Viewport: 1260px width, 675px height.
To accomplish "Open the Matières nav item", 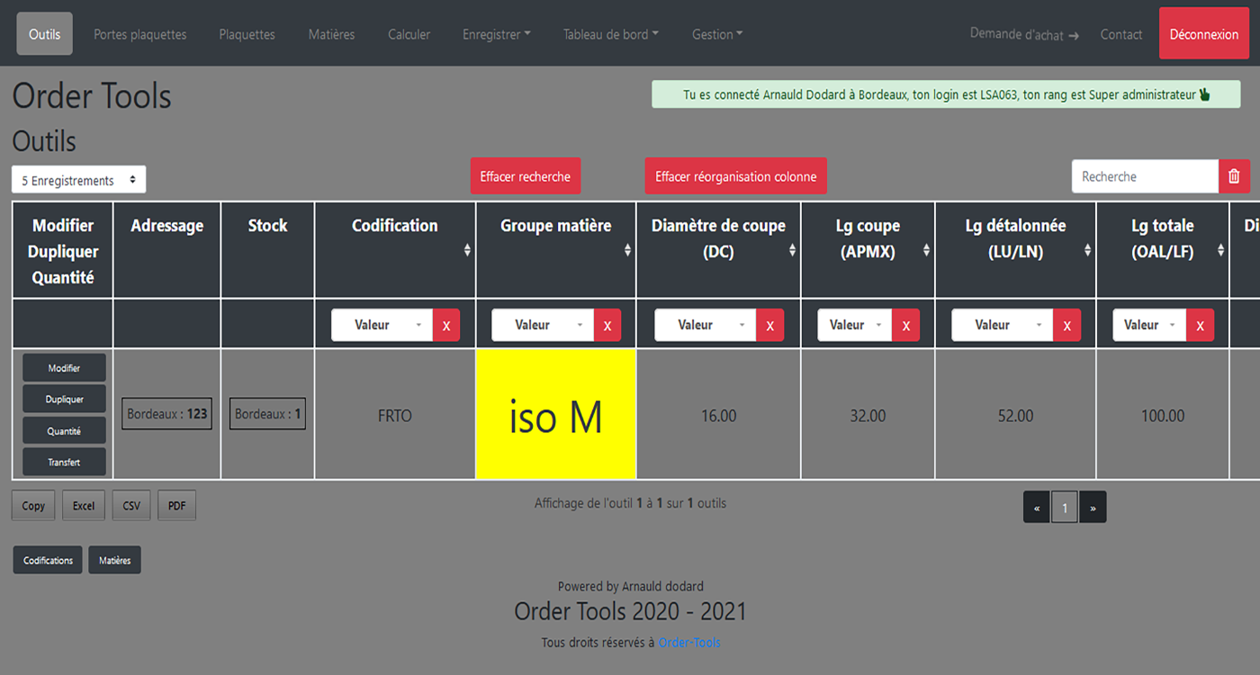I will [331, 34].
